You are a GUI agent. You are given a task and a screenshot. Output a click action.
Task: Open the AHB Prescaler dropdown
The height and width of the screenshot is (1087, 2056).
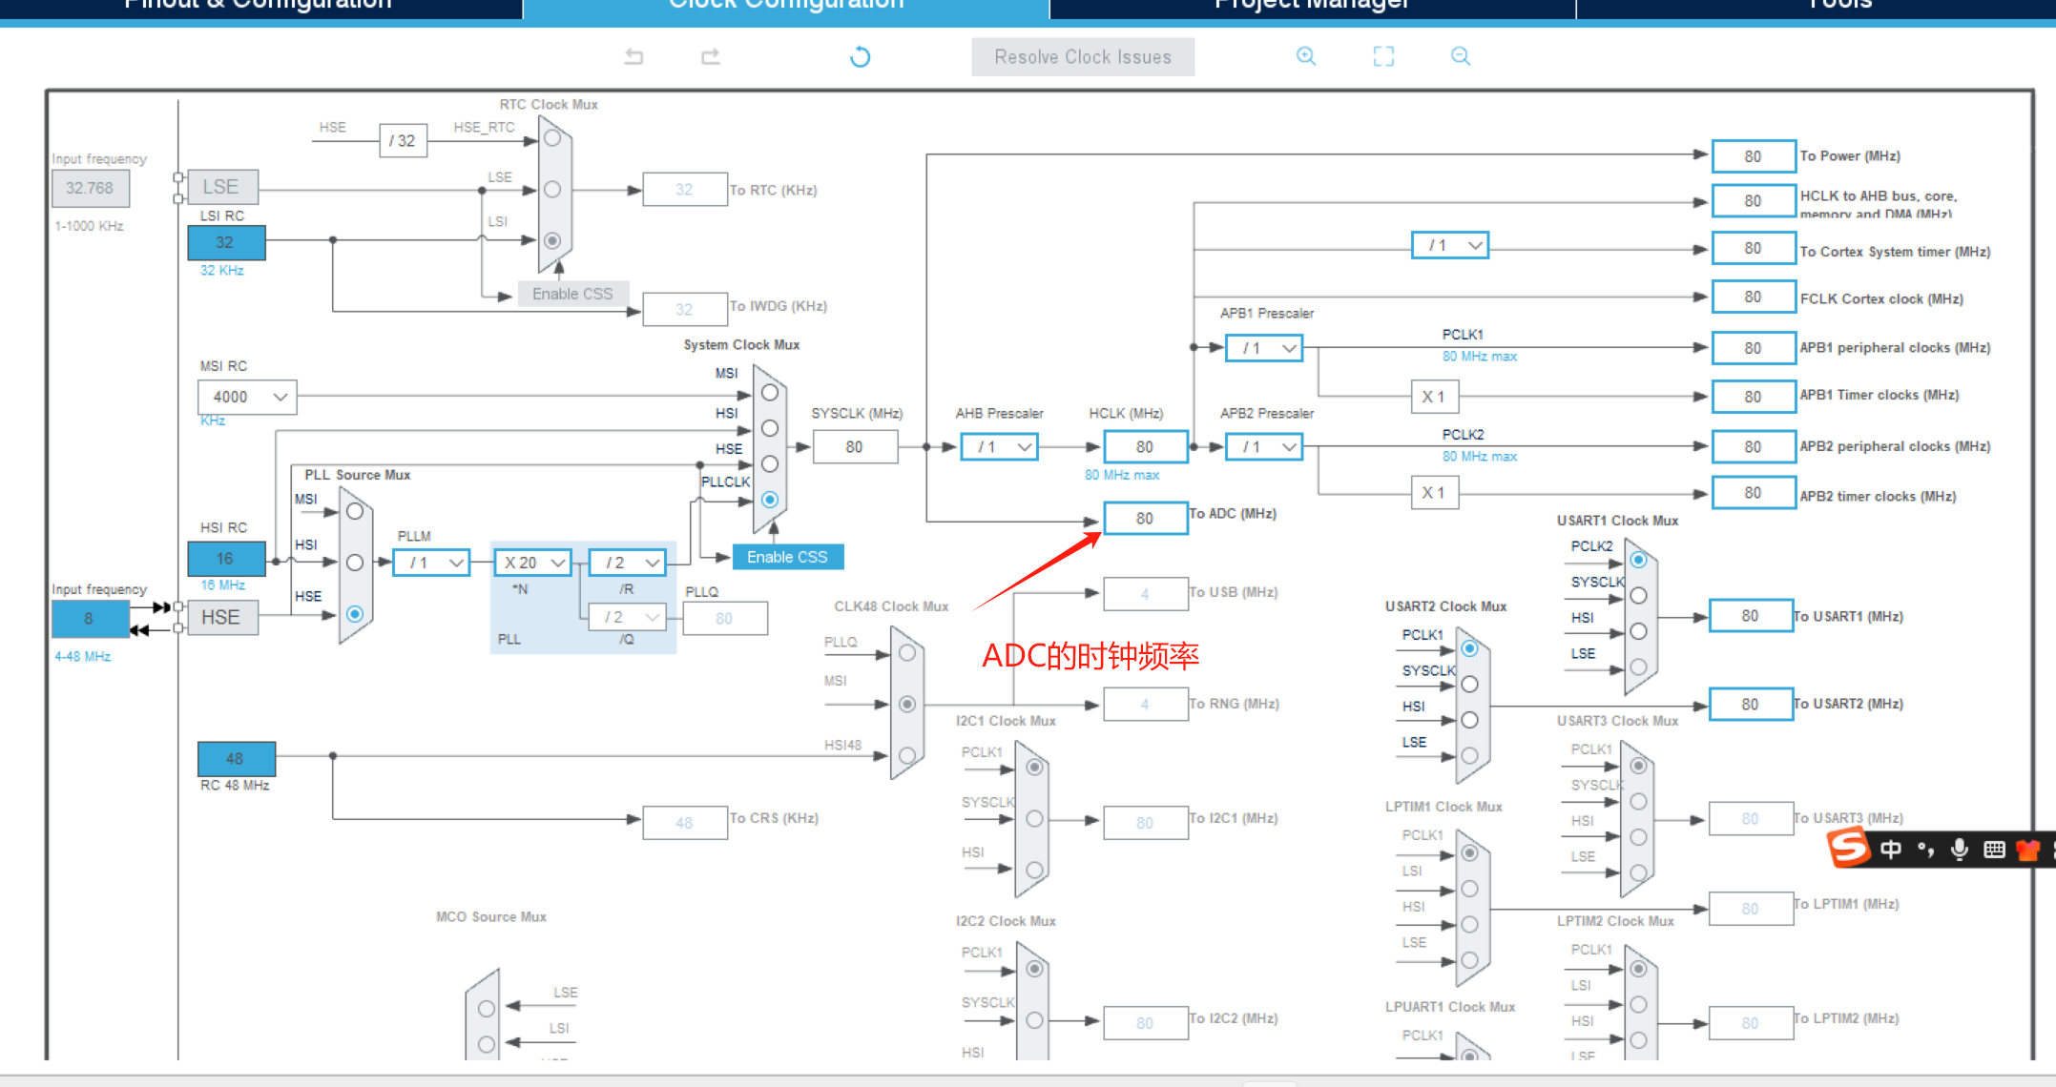click(x=998, y=446)
